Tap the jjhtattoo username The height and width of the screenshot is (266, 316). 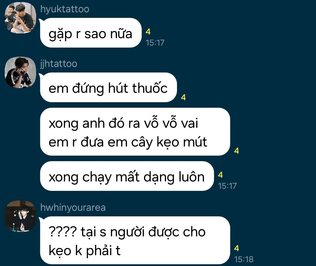point(59,64)
